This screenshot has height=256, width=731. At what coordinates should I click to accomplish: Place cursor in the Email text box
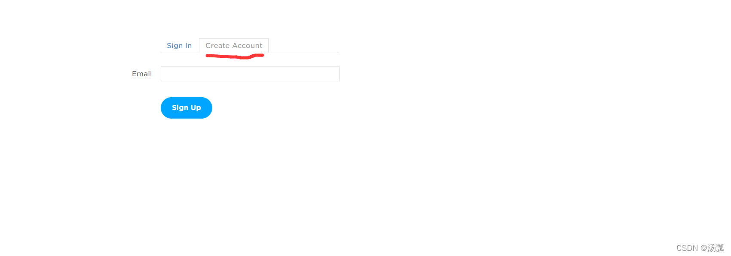point(250,74)
